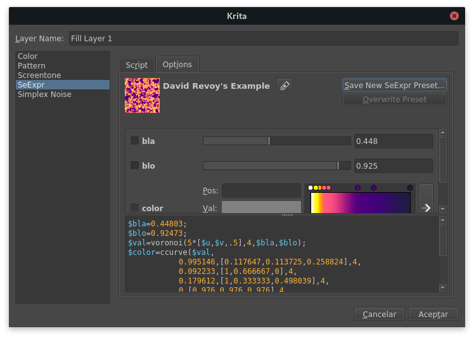Switch to the Script tab
Viewport: 474px width, 338px height.
coord(136,65)
